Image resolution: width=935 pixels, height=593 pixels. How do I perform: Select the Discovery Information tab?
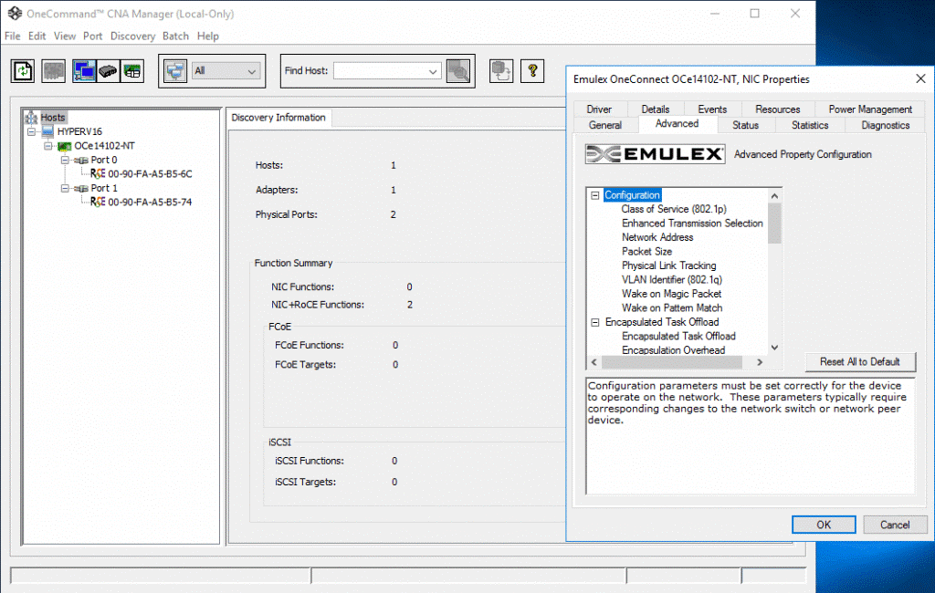(278, 118)
